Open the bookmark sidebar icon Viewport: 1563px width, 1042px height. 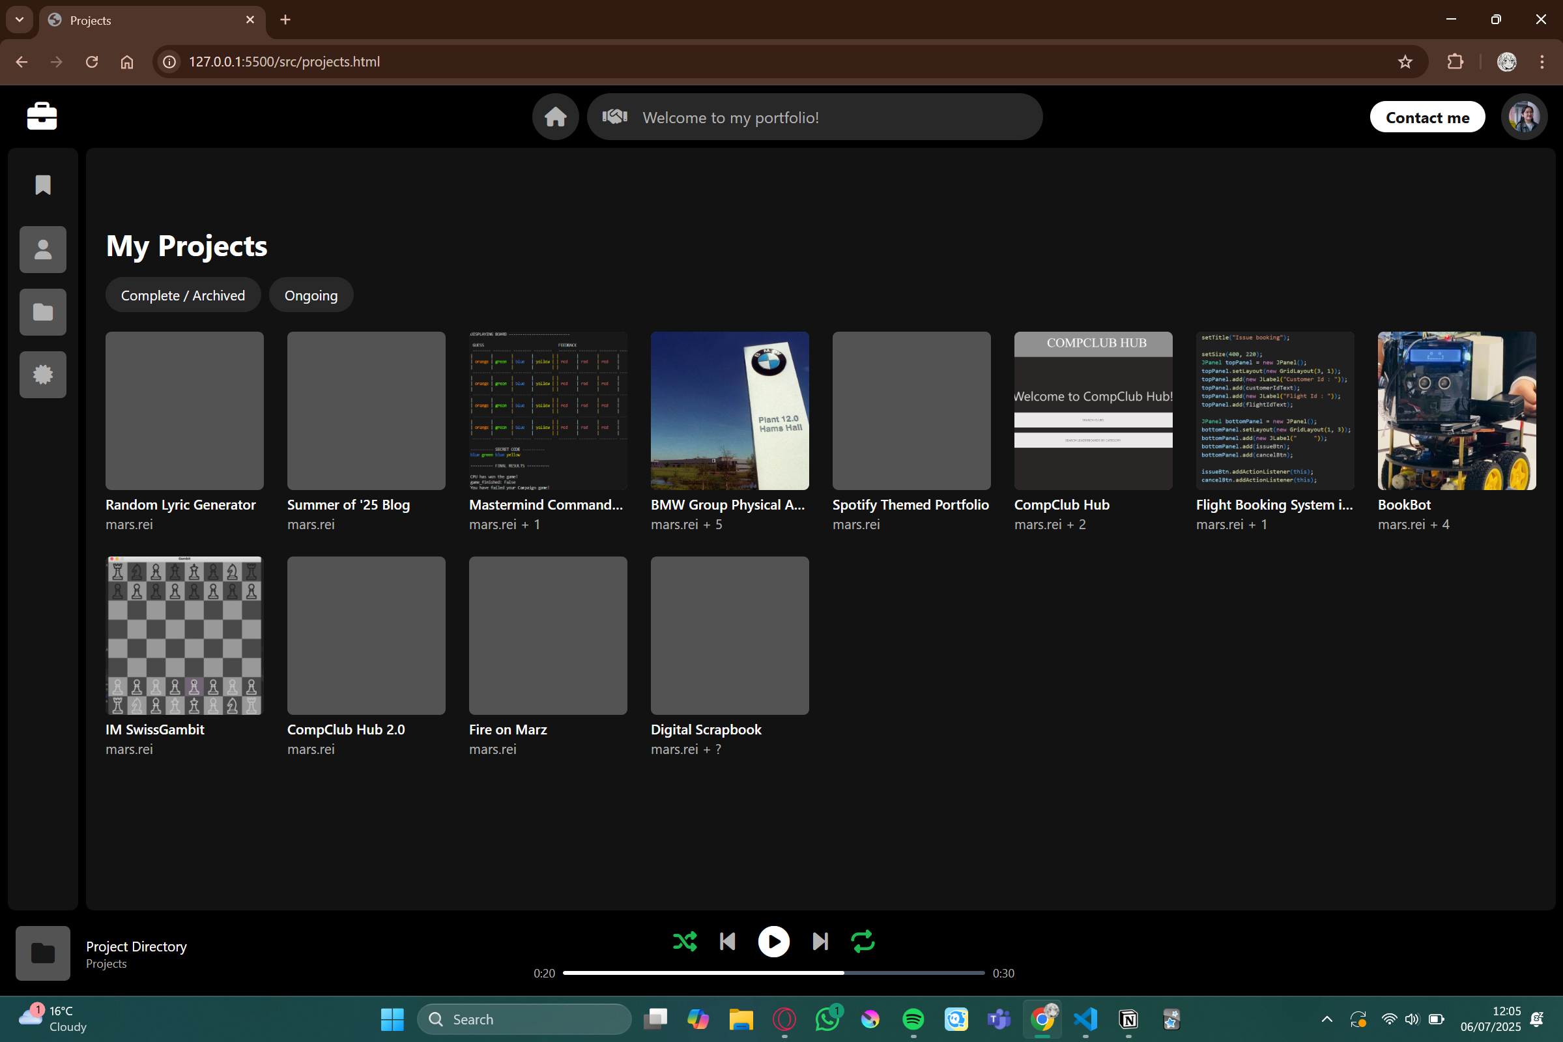pos(43,186)
